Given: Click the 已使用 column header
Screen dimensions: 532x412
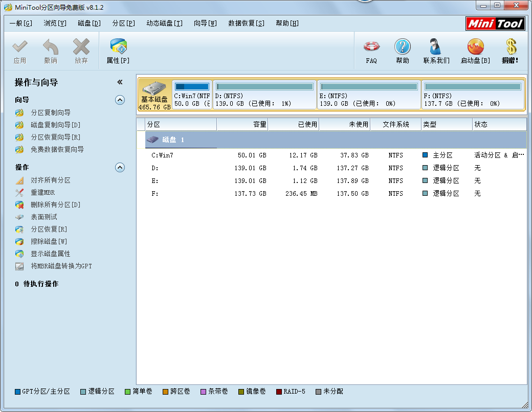Looking at the screenshot, I should click(294, 124).
